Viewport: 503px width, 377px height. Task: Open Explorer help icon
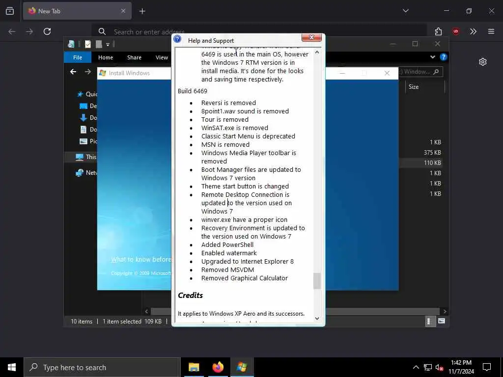pos(444,57)
